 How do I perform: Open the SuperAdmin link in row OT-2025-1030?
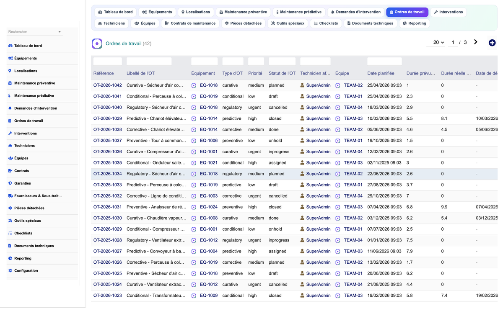[318, 218]
